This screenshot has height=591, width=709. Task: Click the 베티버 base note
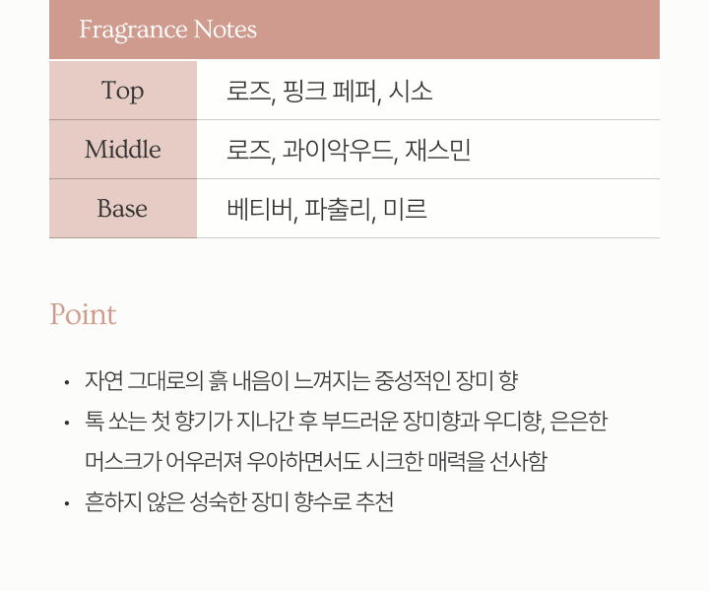(260, 210)
